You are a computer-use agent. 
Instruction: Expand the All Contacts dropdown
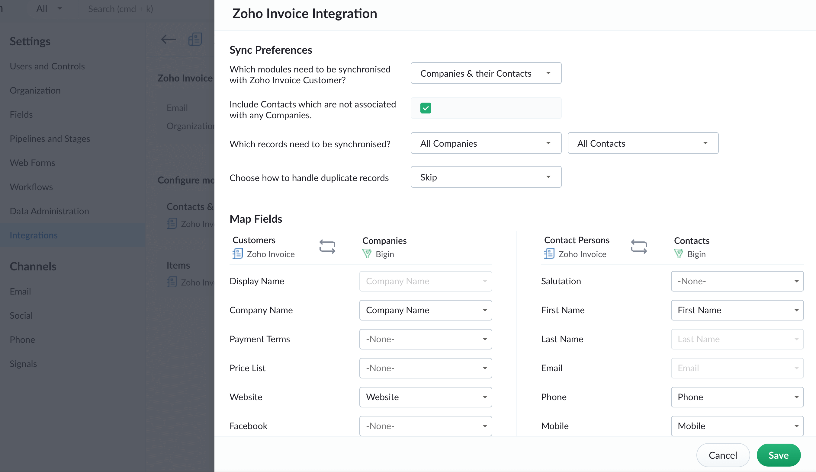pyautogui.click(x=643, y=143)
